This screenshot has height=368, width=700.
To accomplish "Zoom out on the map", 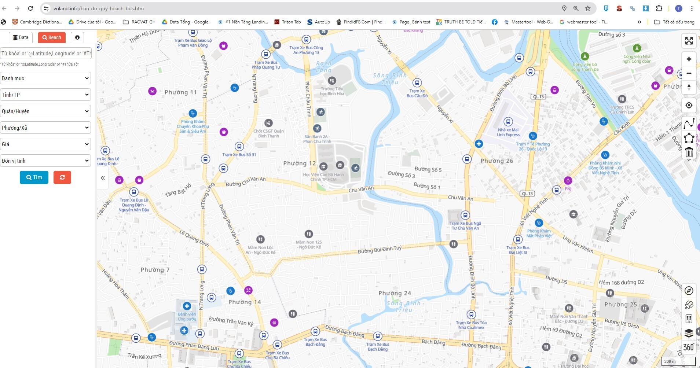I will 689,73.
